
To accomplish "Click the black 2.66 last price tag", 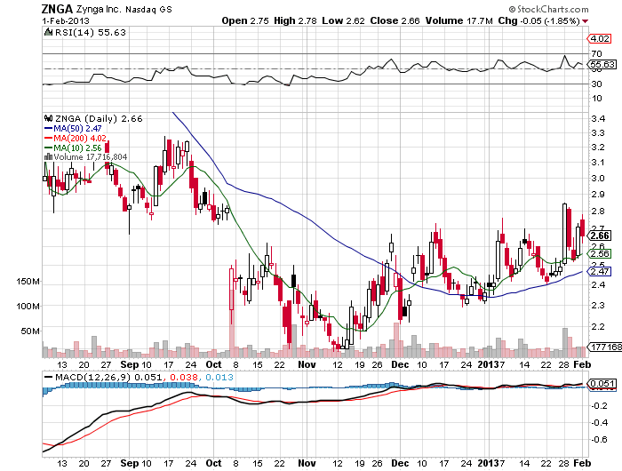I will (x=600, y=235).
